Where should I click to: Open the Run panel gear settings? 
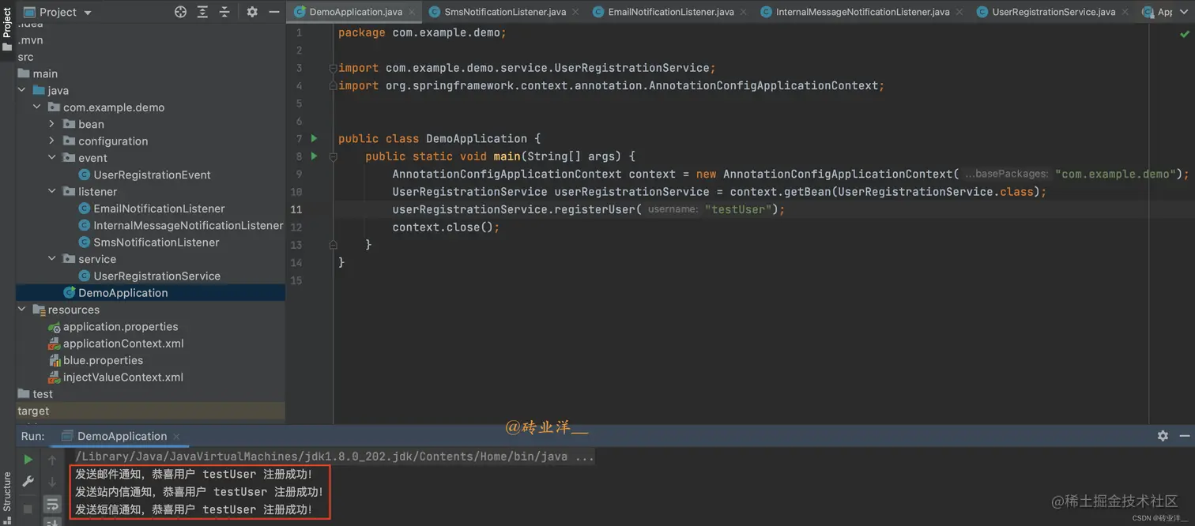coord(1163,436)
